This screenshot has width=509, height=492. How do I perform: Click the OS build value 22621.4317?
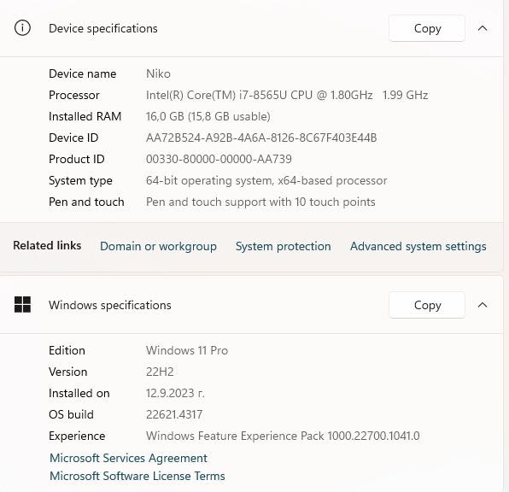(174, 414)
